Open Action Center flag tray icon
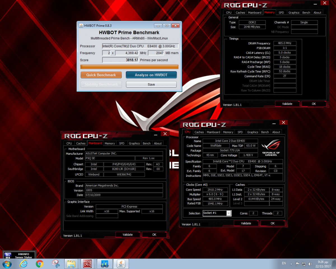 298,264
